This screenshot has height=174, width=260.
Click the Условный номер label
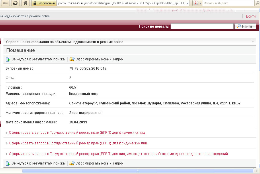[x=20, y=68]
